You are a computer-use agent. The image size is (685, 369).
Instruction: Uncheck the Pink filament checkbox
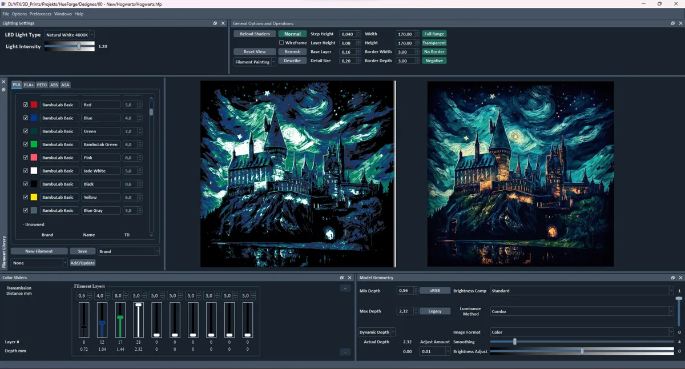point(26,158)
